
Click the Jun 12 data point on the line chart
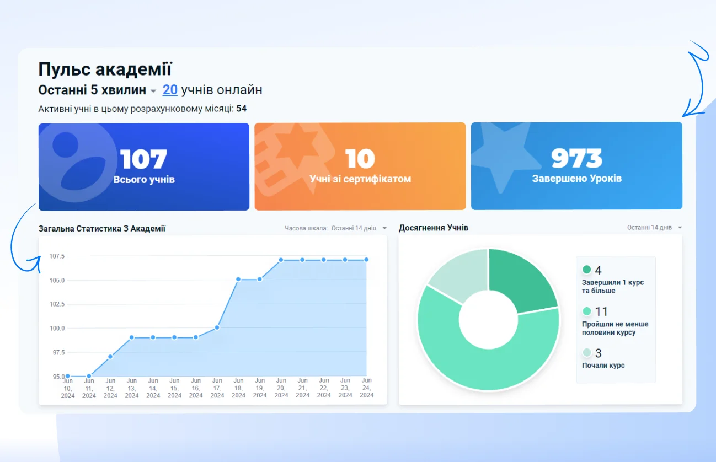pos(110,357)
